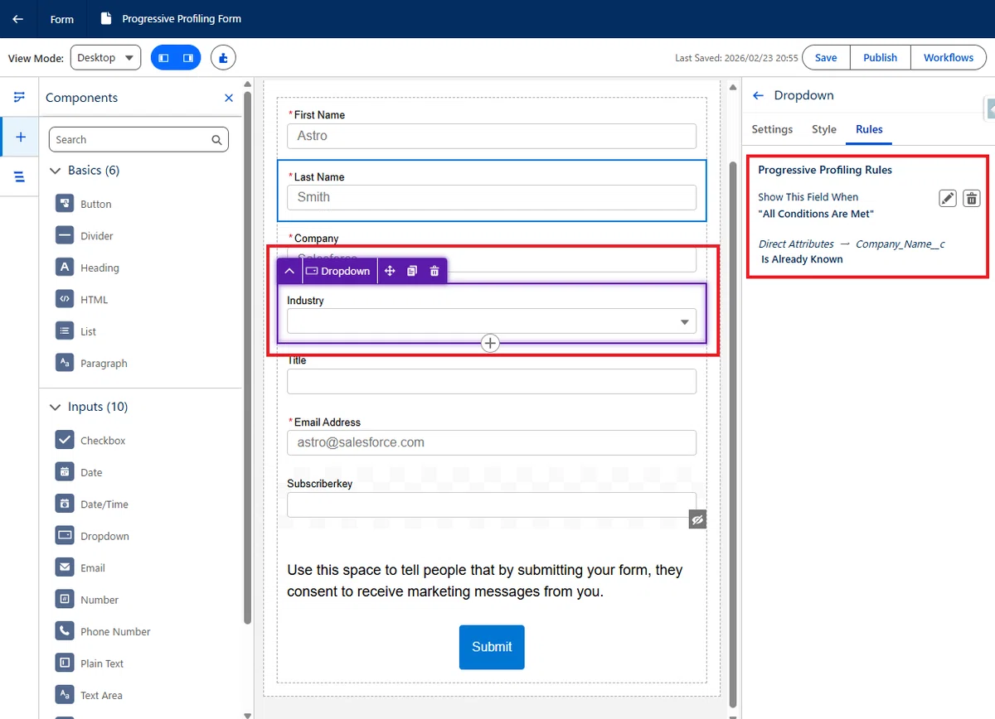Select the HTML component icon
Viewport: 995px width, 719px height.
[x=65, y=299]
